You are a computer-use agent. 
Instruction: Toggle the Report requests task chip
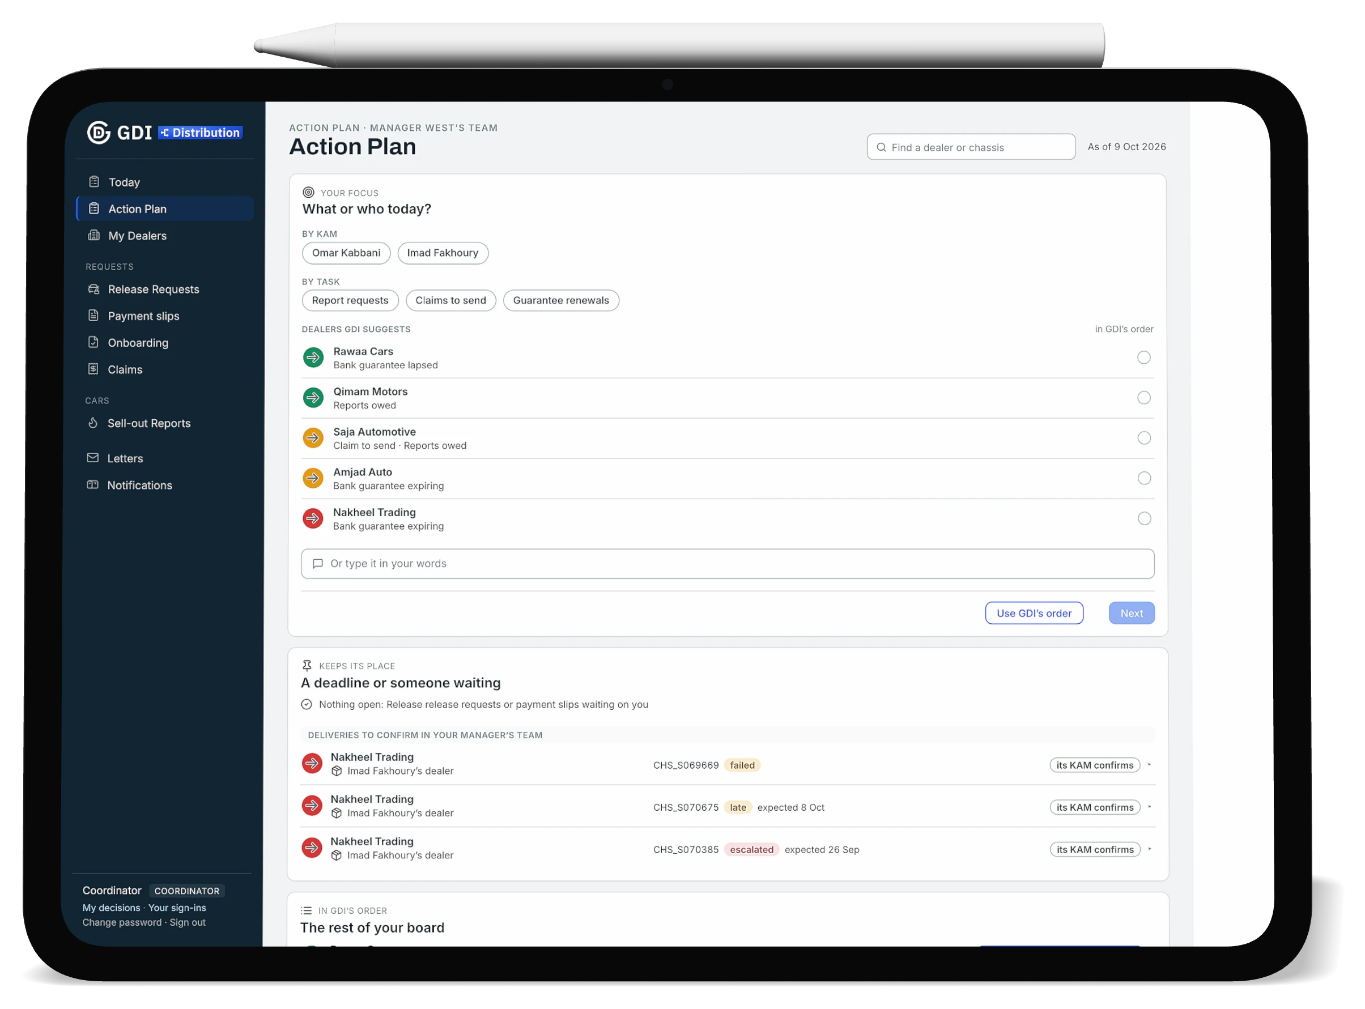tap(351, 301)
